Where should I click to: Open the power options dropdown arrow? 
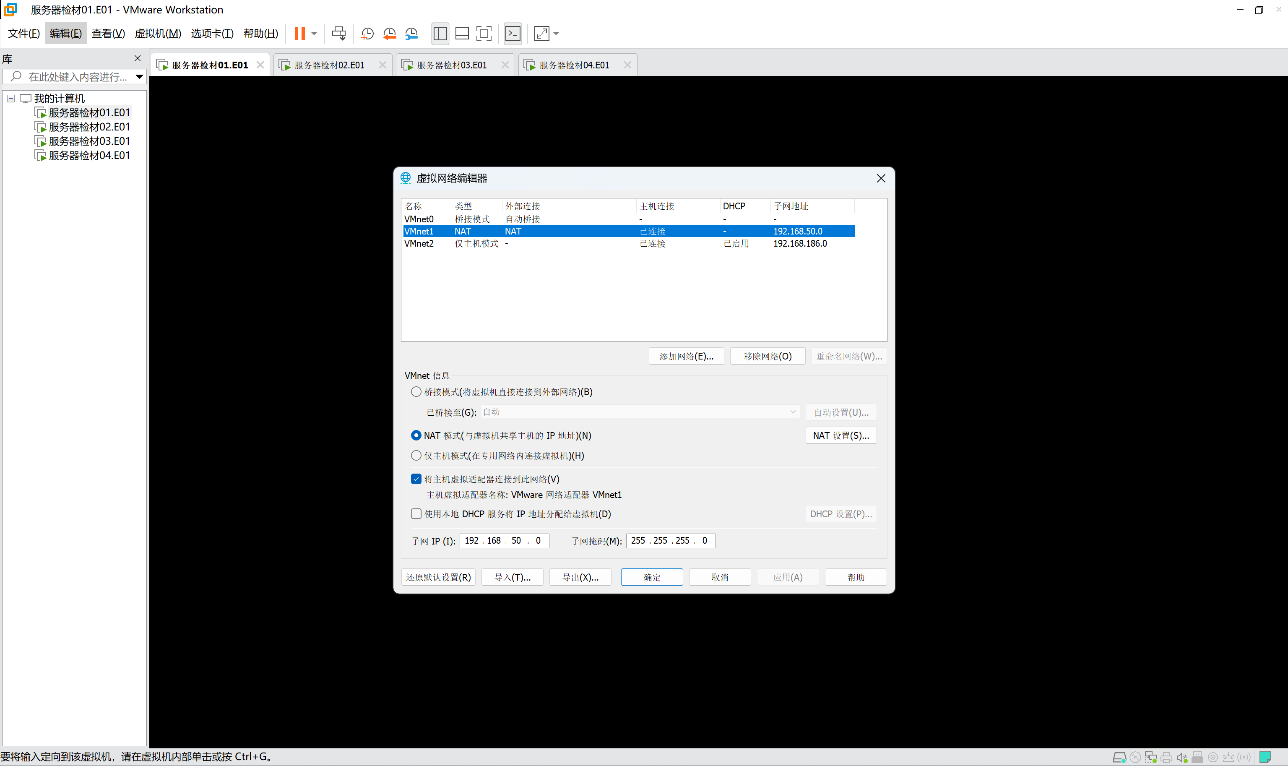(314, 34)
